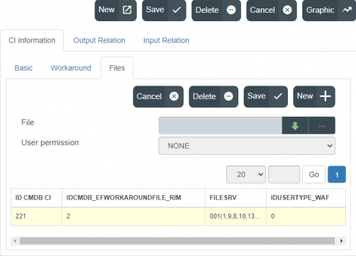The image size is (356, 256).
Task: Click the Files panel Cancel X icon
Action: click(x=174, y=96)
